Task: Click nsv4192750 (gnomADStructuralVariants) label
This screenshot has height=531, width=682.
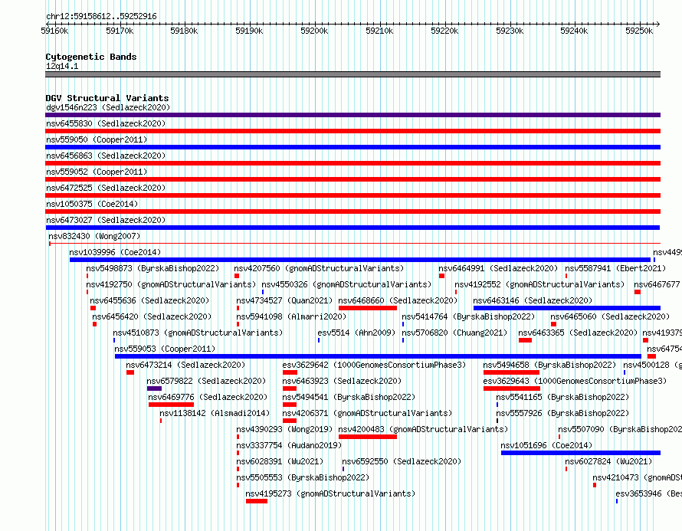Action: point(171,284)
